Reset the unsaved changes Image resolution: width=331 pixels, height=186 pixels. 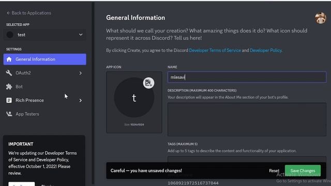tap(274, 171)
